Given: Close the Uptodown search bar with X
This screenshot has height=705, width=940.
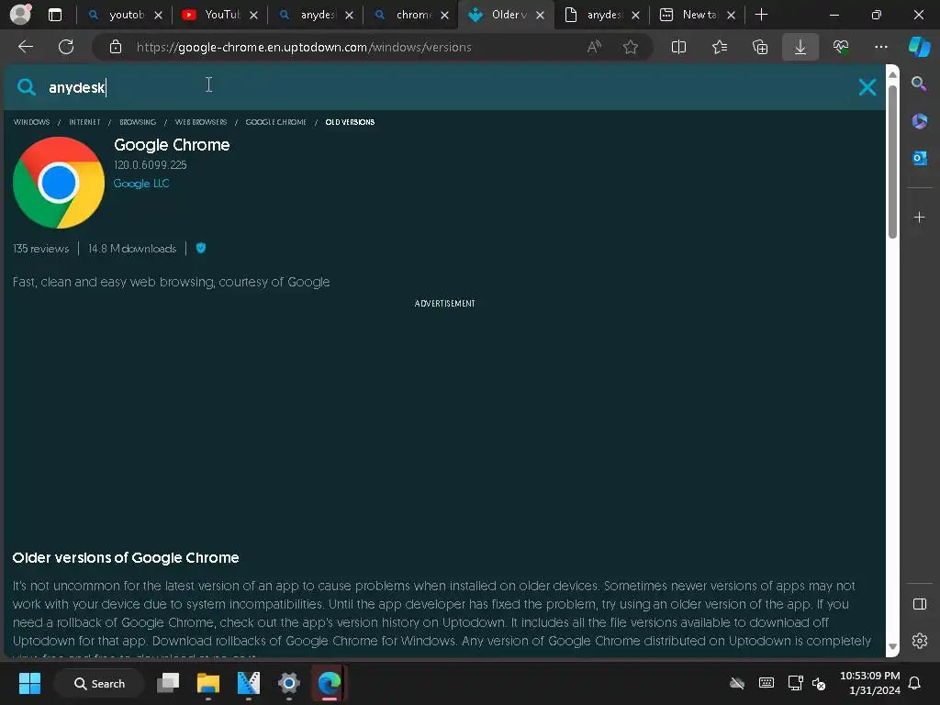Looking at the screenshot, I should click(x=867, y=87).
